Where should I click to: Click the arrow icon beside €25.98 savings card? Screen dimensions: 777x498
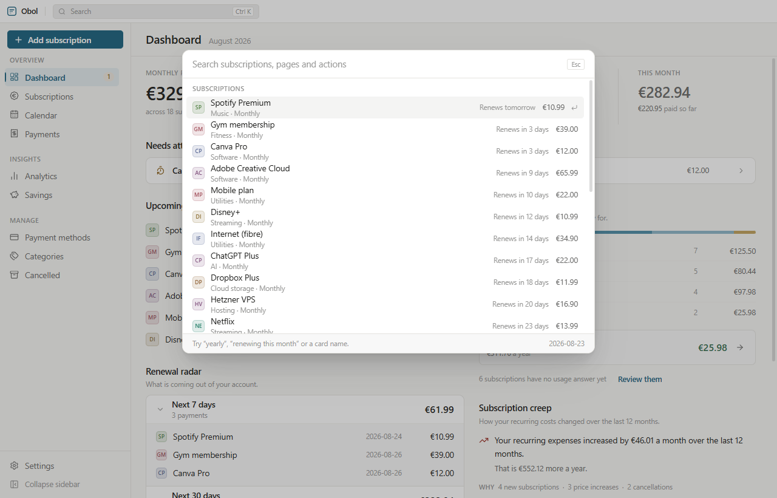[x=740, y=347]
